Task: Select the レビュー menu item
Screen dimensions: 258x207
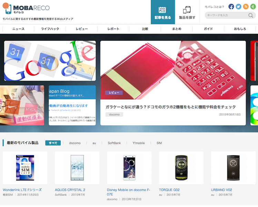Action: (x=82, y=29)
